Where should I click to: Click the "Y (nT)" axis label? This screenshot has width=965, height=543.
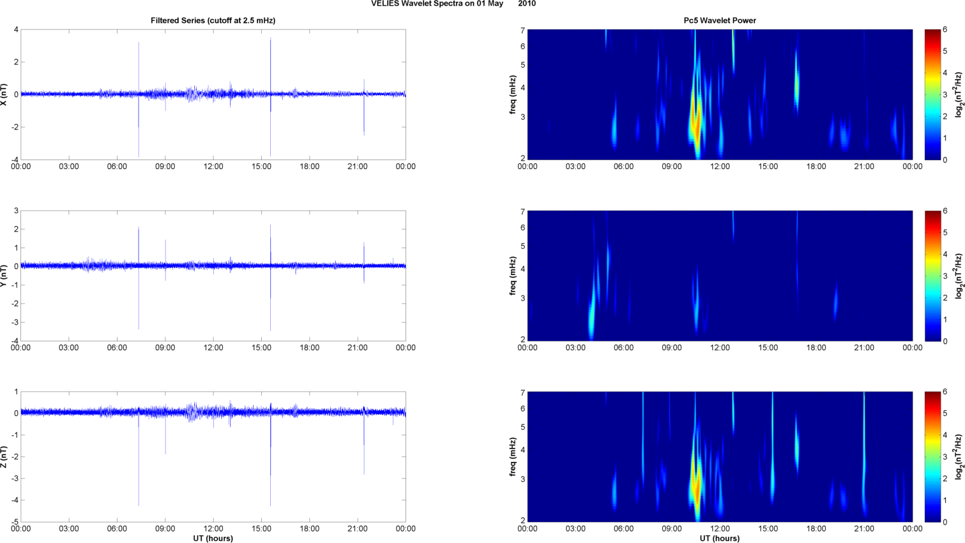click(x=4, y=276)
